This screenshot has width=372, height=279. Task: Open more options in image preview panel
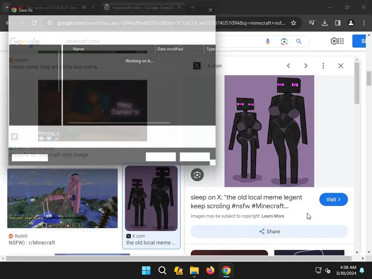point(323,66)
